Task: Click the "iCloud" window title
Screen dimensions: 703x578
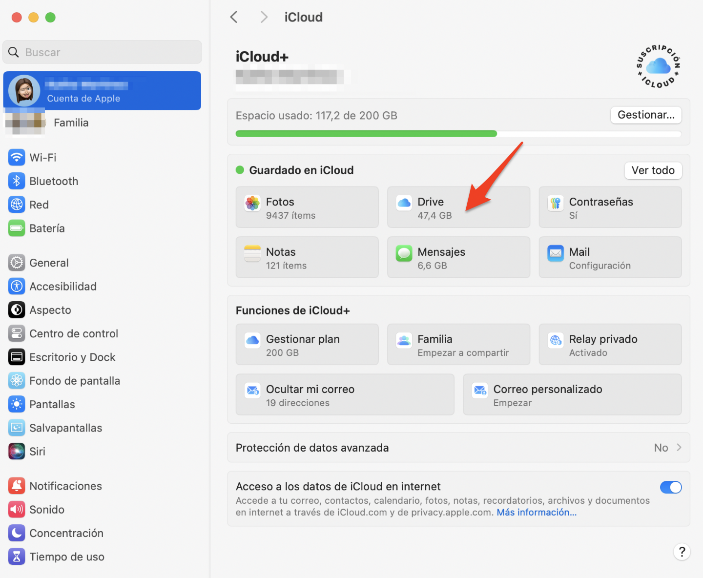Action: click(x=304, y=17)
